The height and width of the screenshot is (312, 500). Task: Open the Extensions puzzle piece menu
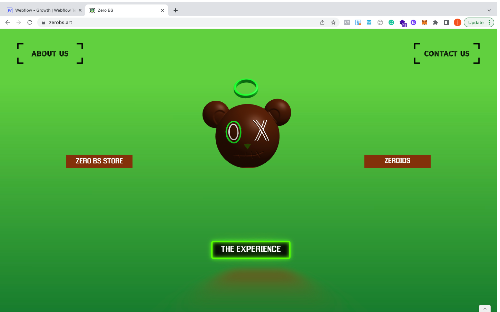(435, 22)
